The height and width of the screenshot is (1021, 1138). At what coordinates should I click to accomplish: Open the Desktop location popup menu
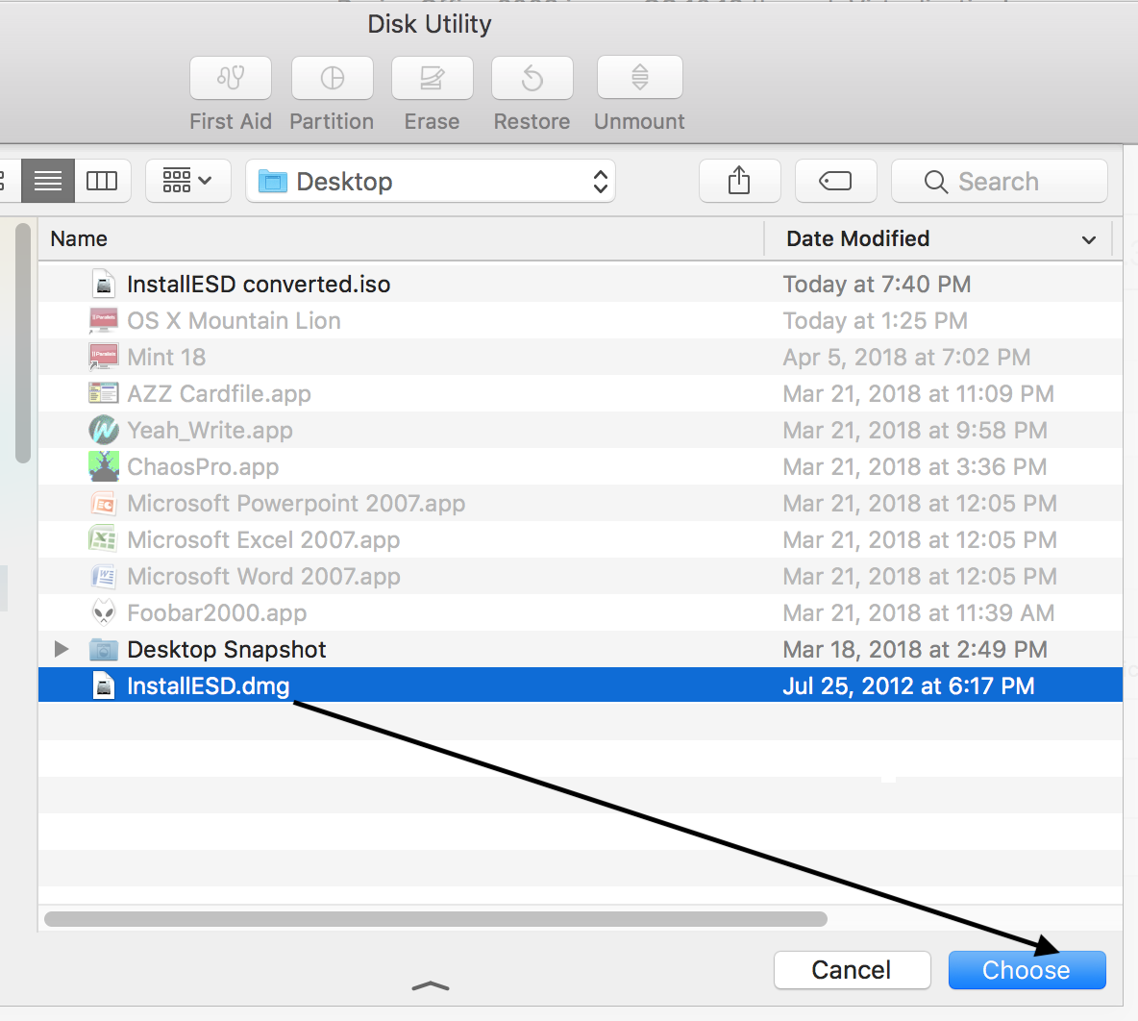(x=431, y=181)
